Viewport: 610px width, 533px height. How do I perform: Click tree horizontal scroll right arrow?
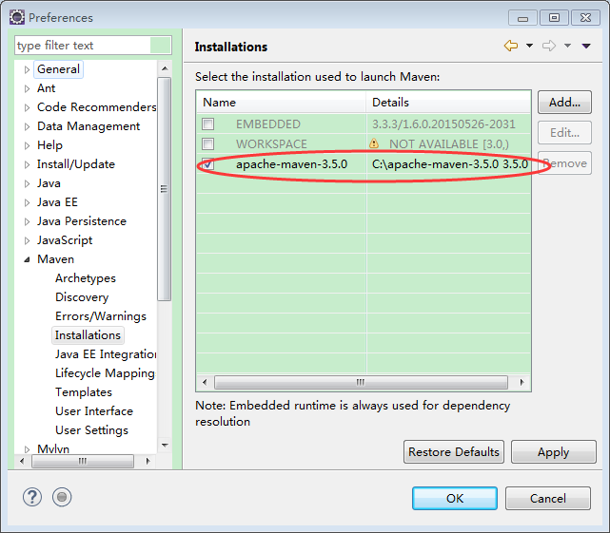[148, 461]
